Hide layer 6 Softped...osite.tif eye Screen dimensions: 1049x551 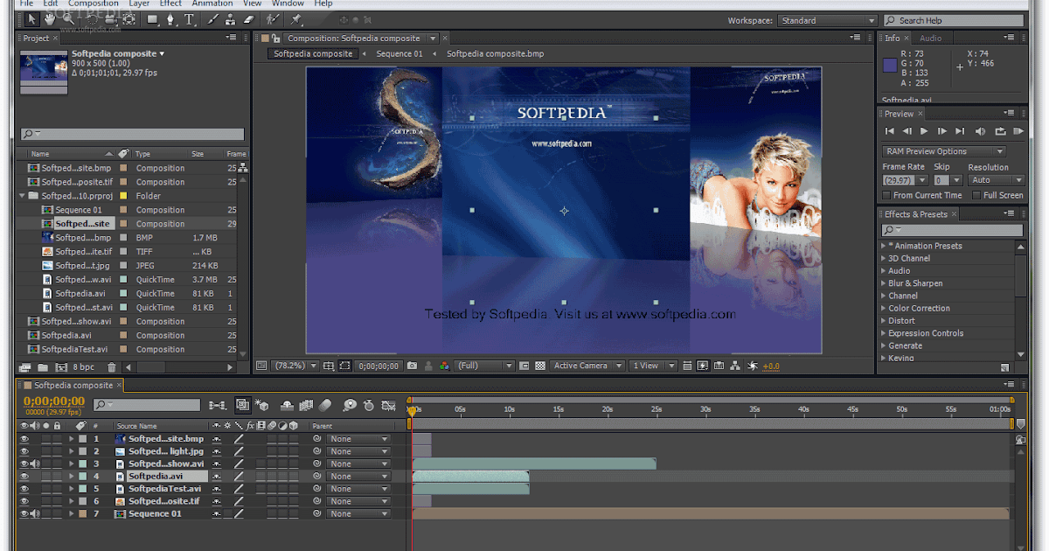coord(24,501)
